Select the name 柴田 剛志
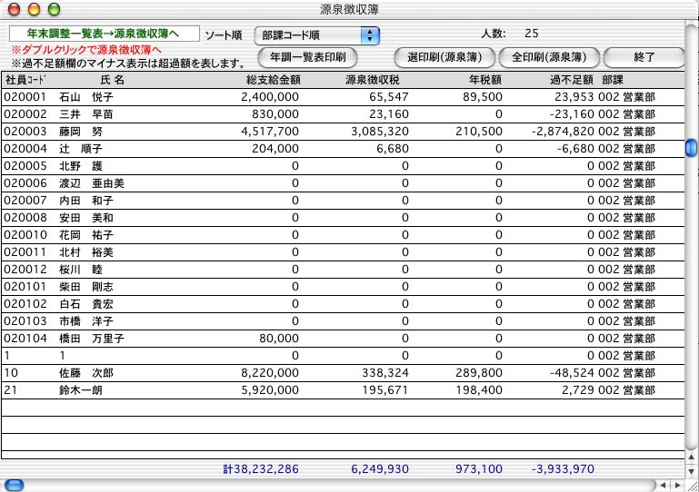This screenshot has width=699, height=492. [x=86, y=287]
